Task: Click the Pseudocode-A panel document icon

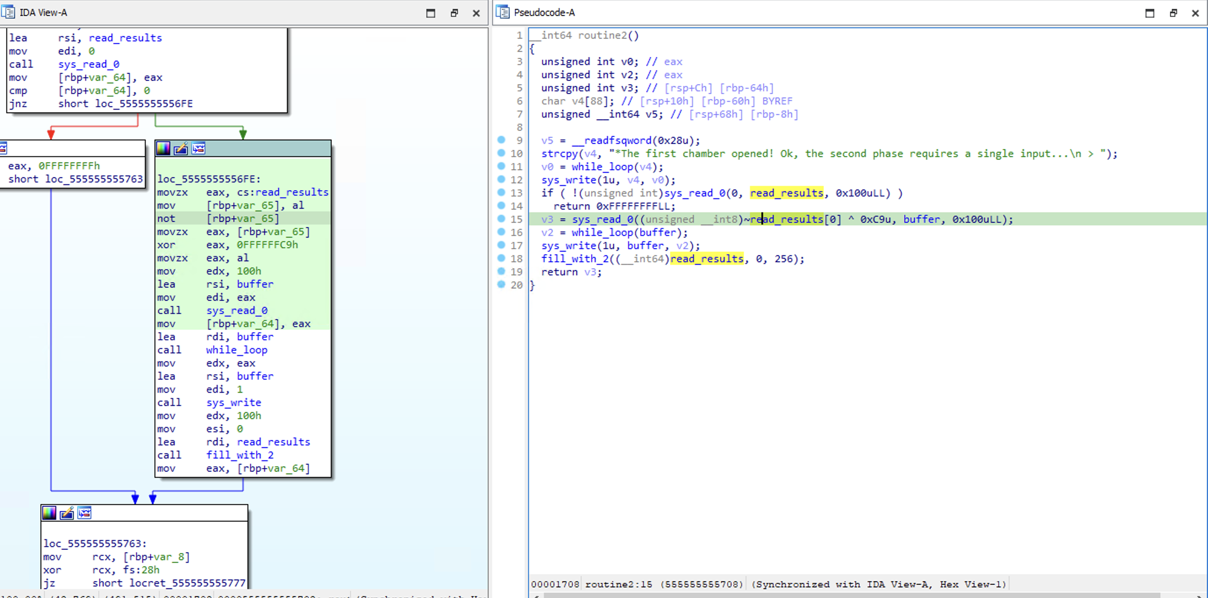Action: pyautogui.click(x=502, y=12)
